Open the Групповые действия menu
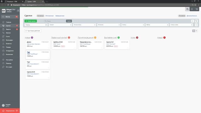This screenshot has width=201, height=113. [x=33, y=31]
